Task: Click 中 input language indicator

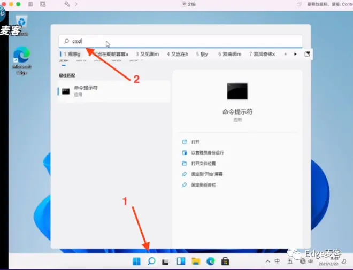Action: (x=277, y=261)
